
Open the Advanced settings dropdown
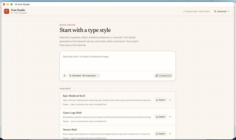(222, 11)
